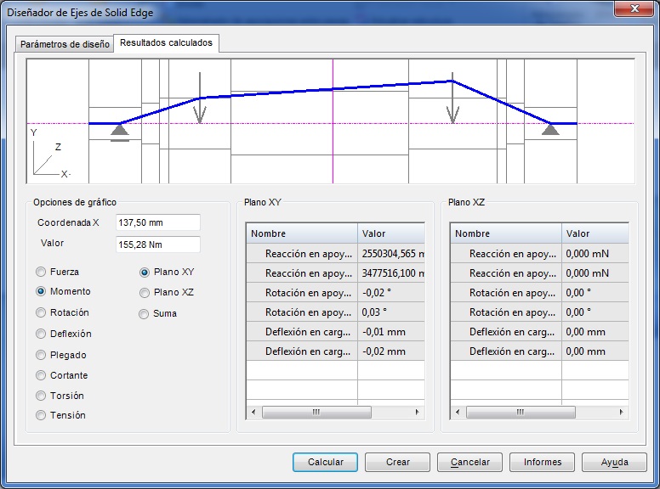Image resolution: width=660 pixels, height=489 pixels.
Task: Click the Plano XZ horizontal scrollbar thumb
Action: tap(521, 412)
